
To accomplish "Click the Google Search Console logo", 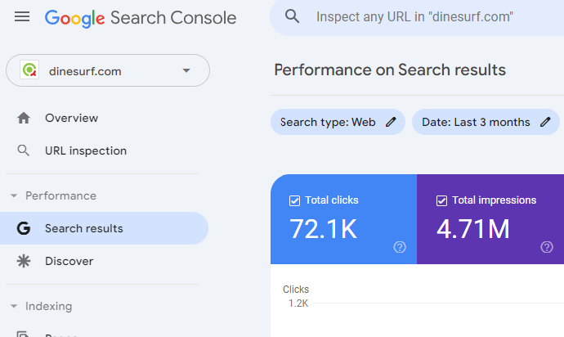I will (x=141, y=18).
